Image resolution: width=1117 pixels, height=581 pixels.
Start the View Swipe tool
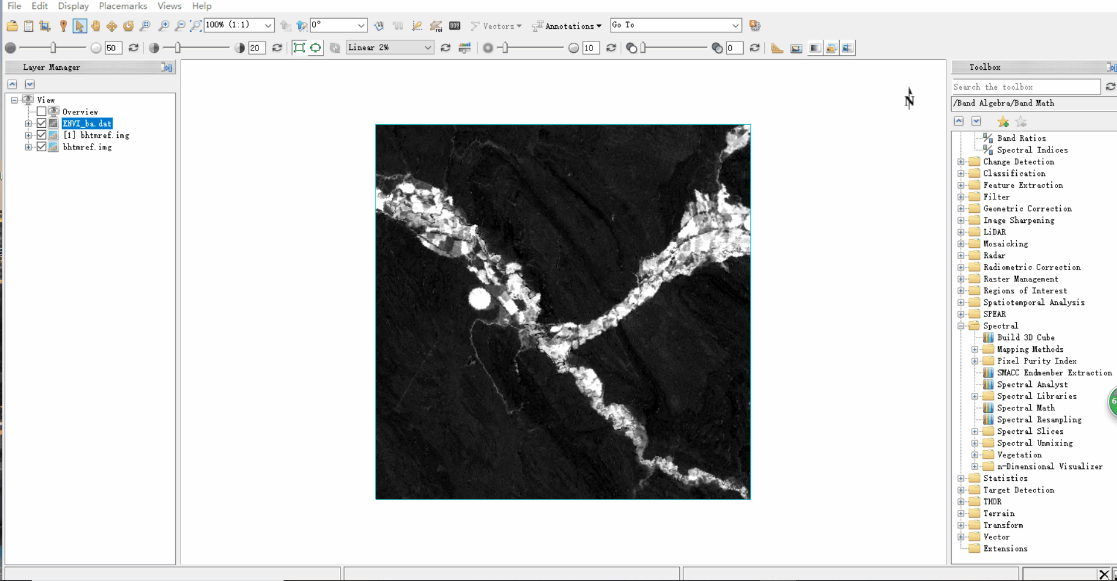847,48
